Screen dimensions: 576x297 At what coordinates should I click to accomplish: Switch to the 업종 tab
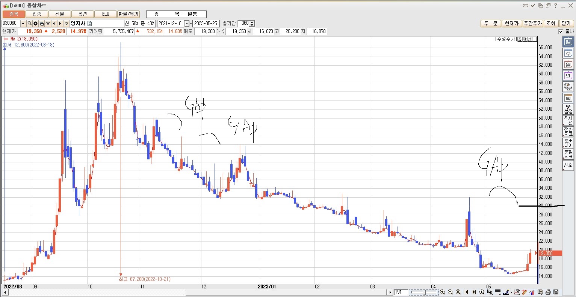pos(37,14)
